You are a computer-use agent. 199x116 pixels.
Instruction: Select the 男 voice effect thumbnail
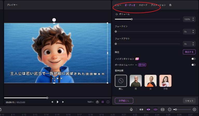[x=136, y=81]
